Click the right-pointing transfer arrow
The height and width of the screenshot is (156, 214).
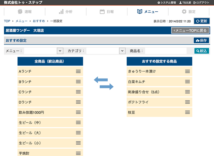(x=107, y=87)
